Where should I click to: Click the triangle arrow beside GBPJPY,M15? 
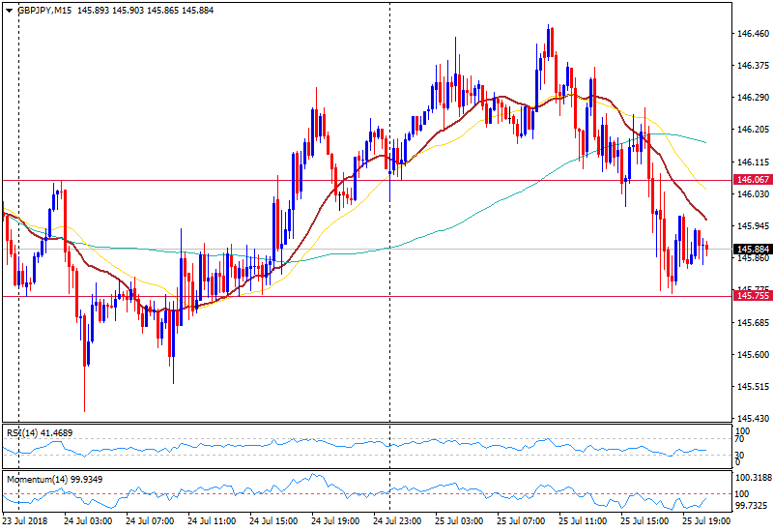pyautogui.click(x=9, y=9)
